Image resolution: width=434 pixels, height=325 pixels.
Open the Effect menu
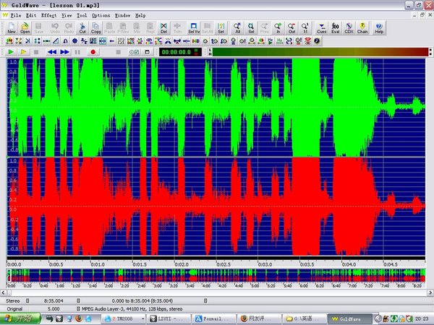(48, 15)
